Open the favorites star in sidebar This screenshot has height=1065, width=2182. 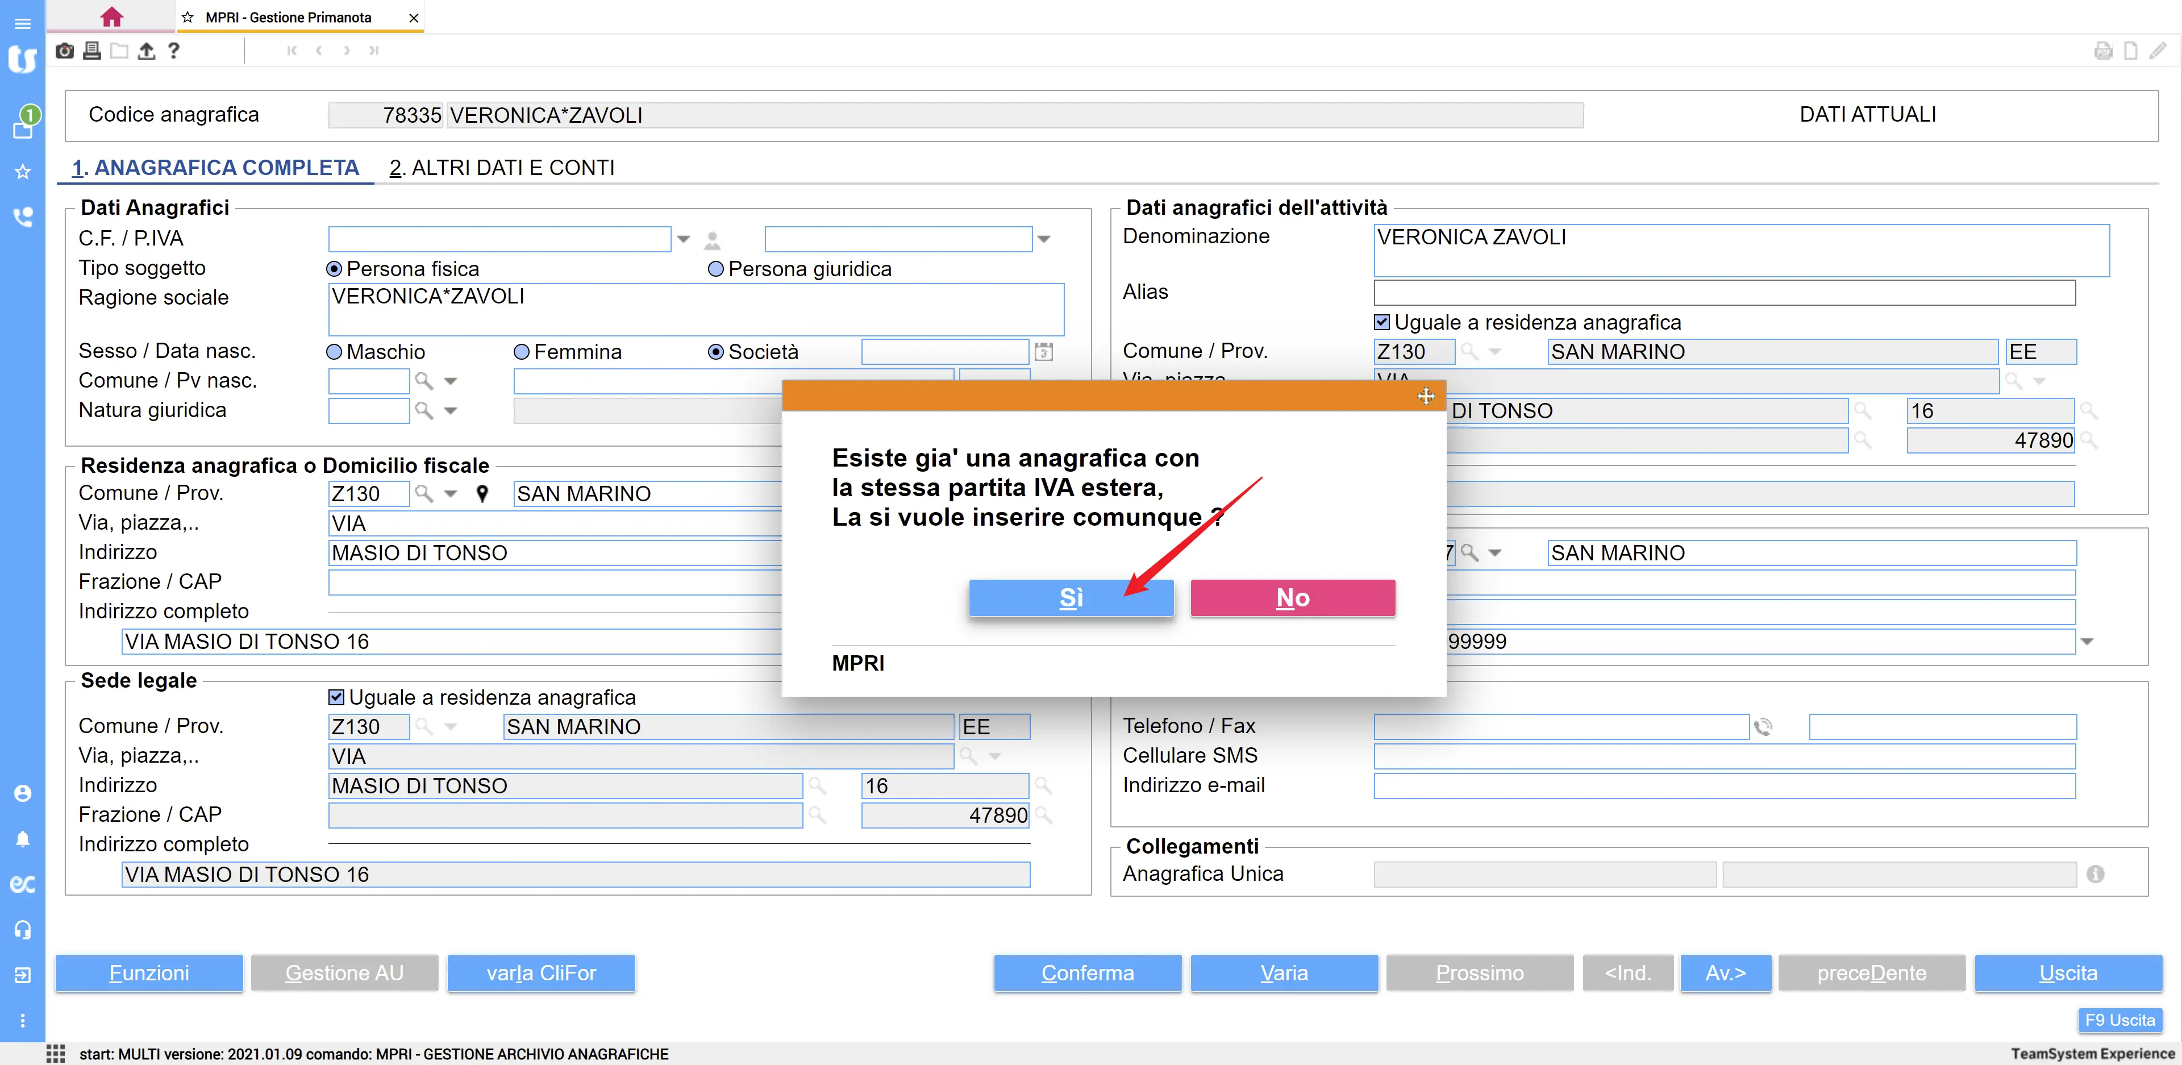(23, 172)
